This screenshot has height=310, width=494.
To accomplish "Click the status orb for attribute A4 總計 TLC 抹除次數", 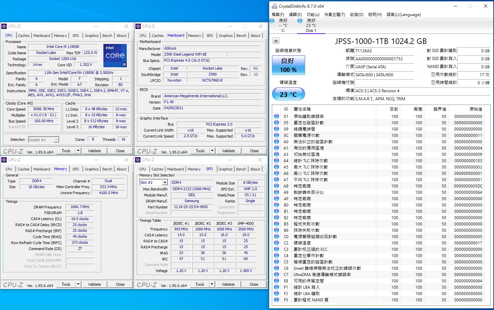I will tap(277, 160).
